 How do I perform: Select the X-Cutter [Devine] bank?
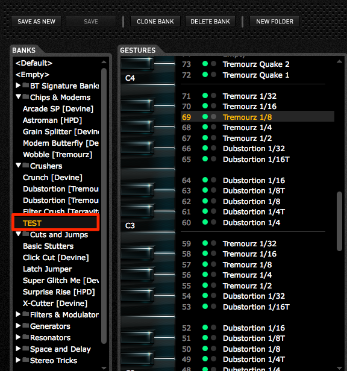tap(55, 304)
